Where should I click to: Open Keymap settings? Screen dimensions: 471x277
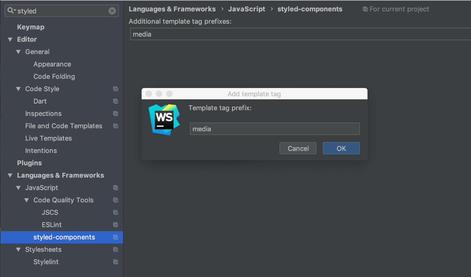[x=30, y=27]
